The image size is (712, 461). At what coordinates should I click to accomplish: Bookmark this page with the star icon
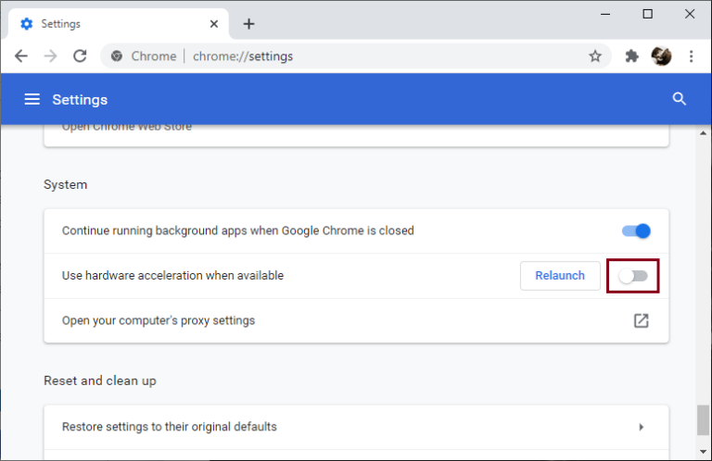pyautogui.click(x=595, y=56)
